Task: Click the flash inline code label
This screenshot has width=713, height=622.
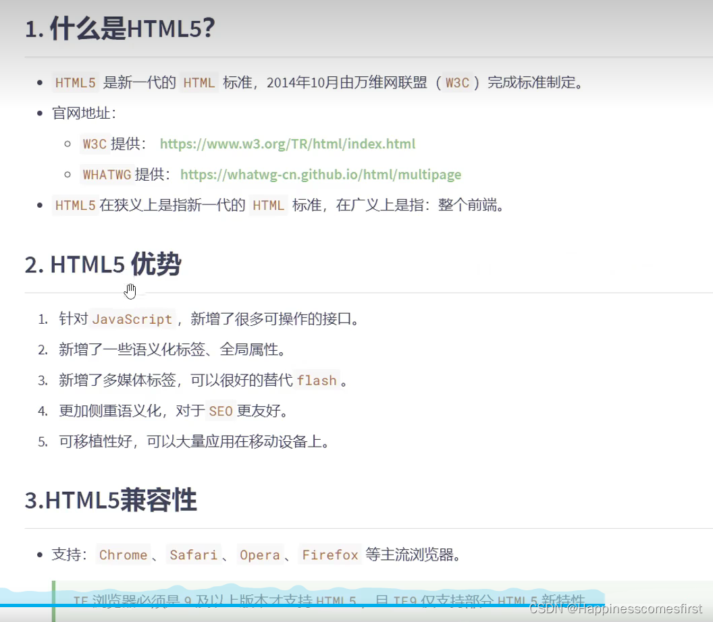Action: click(317, 380)
